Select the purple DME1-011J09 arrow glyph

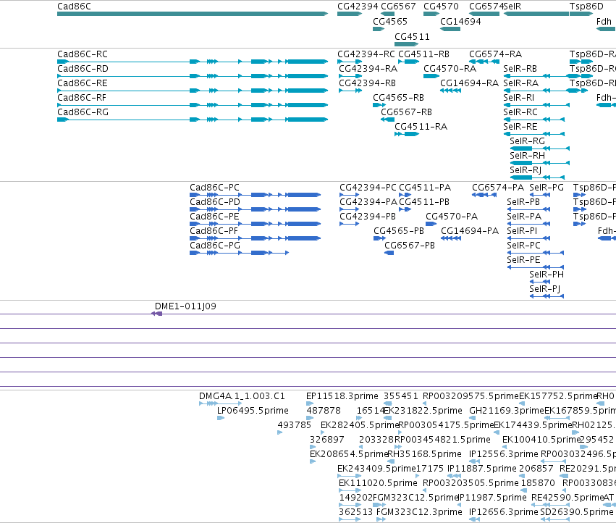(x=157, y=314)
